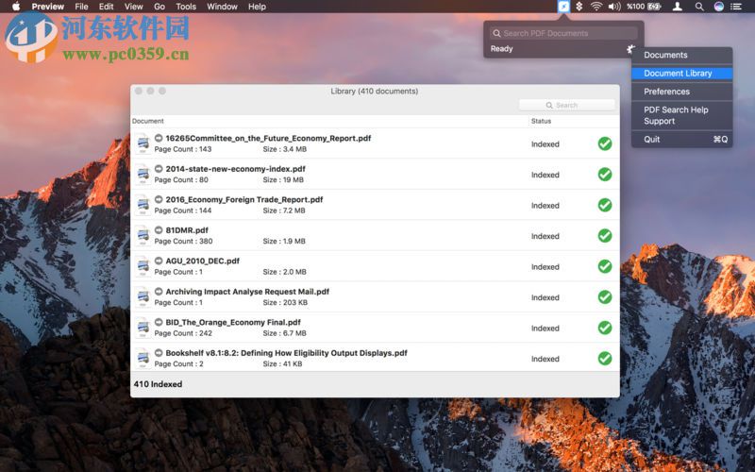This screenshot has height=472, width=755.
Task: Click '410 Indexed' footer text
Action: pyautogui.click(x=158, y=384)
